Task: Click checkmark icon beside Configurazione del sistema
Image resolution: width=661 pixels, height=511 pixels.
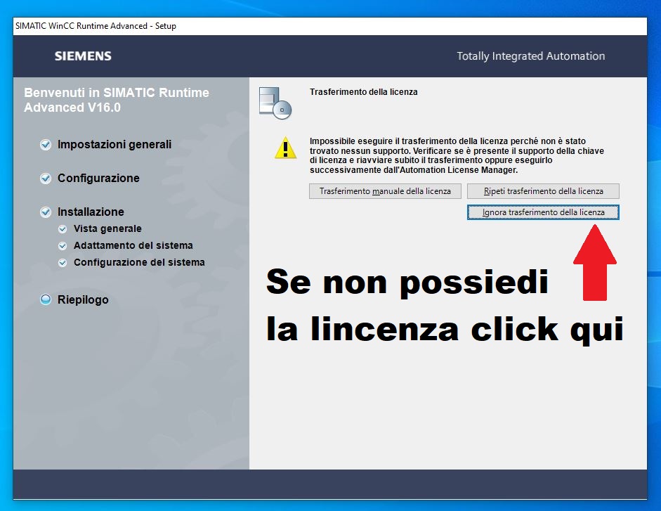Action: (x=63, y=263)
